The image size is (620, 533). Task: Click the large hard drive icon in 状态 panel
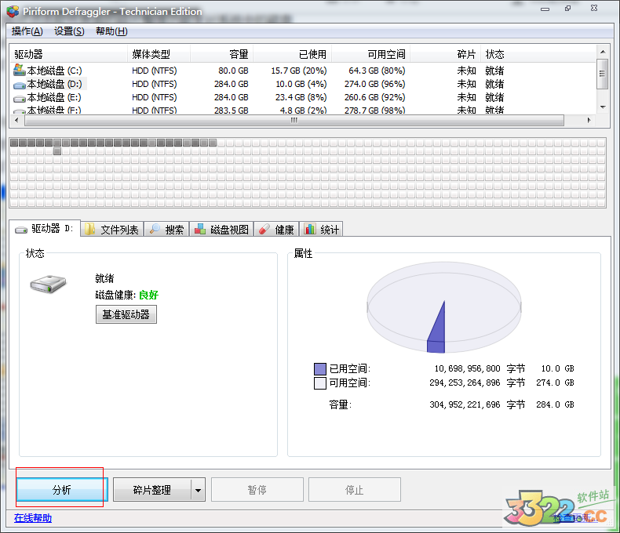48,284
